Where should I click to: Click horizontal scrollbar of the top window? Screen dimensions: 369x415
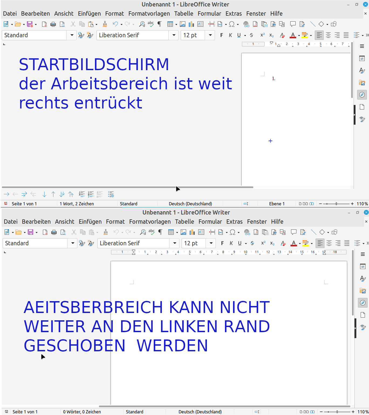pos(127,187)
